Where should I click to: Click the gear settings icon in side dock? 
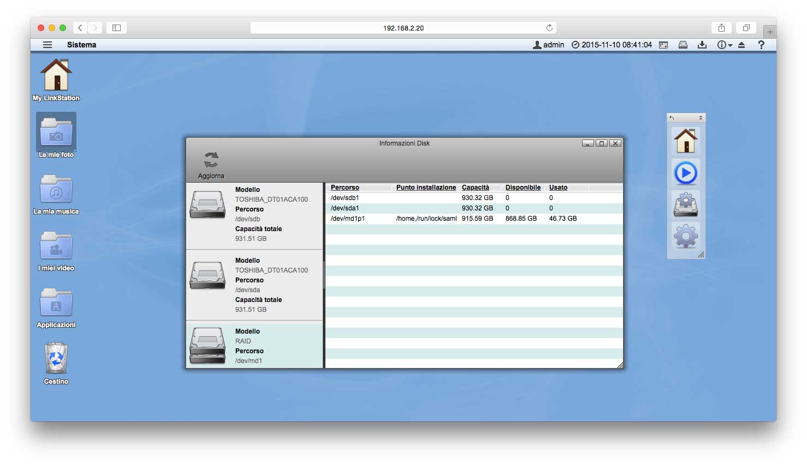click(x=686, y=237)
